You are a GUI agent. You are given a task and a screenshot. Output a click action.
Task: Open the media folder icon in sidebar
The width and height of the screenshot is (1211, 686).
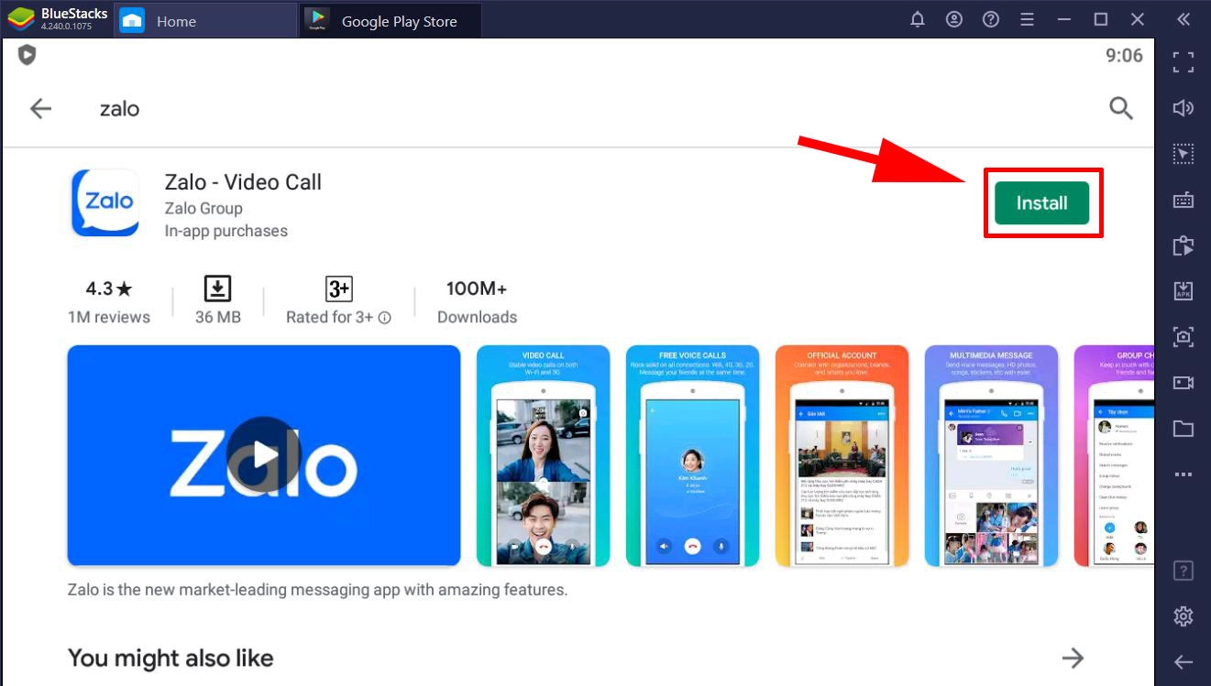coord(1183,429)
